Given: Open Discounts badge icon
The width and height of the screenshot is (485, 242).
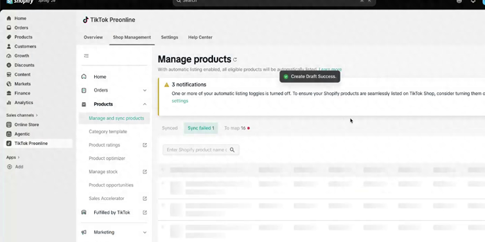Looking at the screenshot, I should (x=9, y=65).
